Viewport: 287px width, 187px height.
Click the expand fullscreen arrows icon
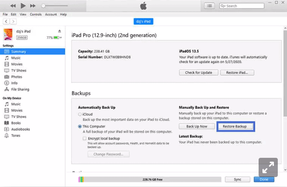pyautogui.click(x=268, y=167)
